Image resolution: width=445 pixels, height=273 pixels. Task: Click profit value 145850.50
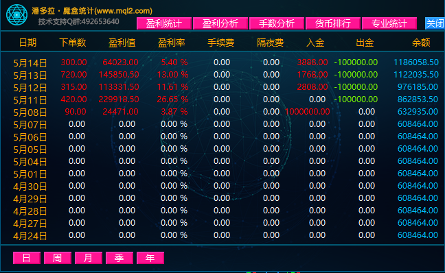point(119,75)
